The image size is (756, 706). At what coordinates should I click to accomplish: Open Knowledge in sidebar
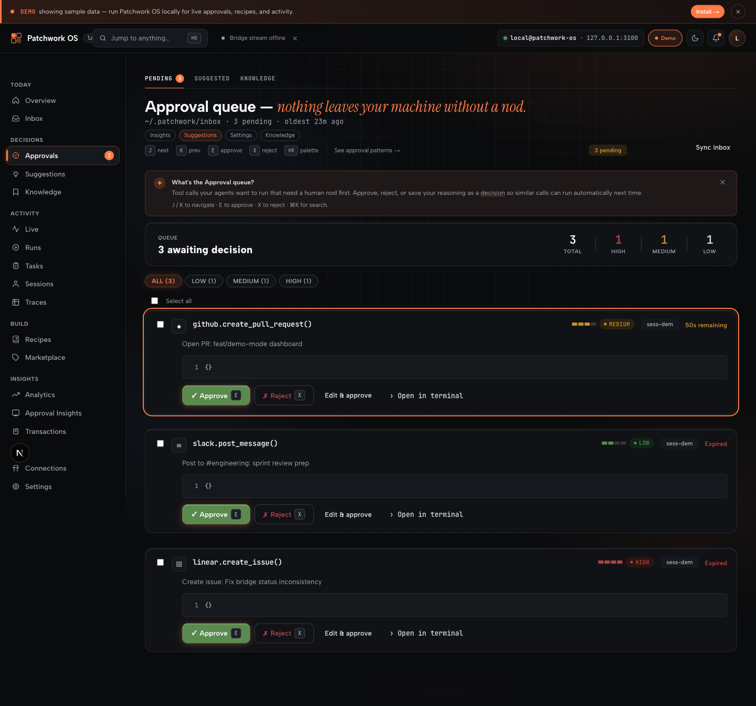coord(63,192)
